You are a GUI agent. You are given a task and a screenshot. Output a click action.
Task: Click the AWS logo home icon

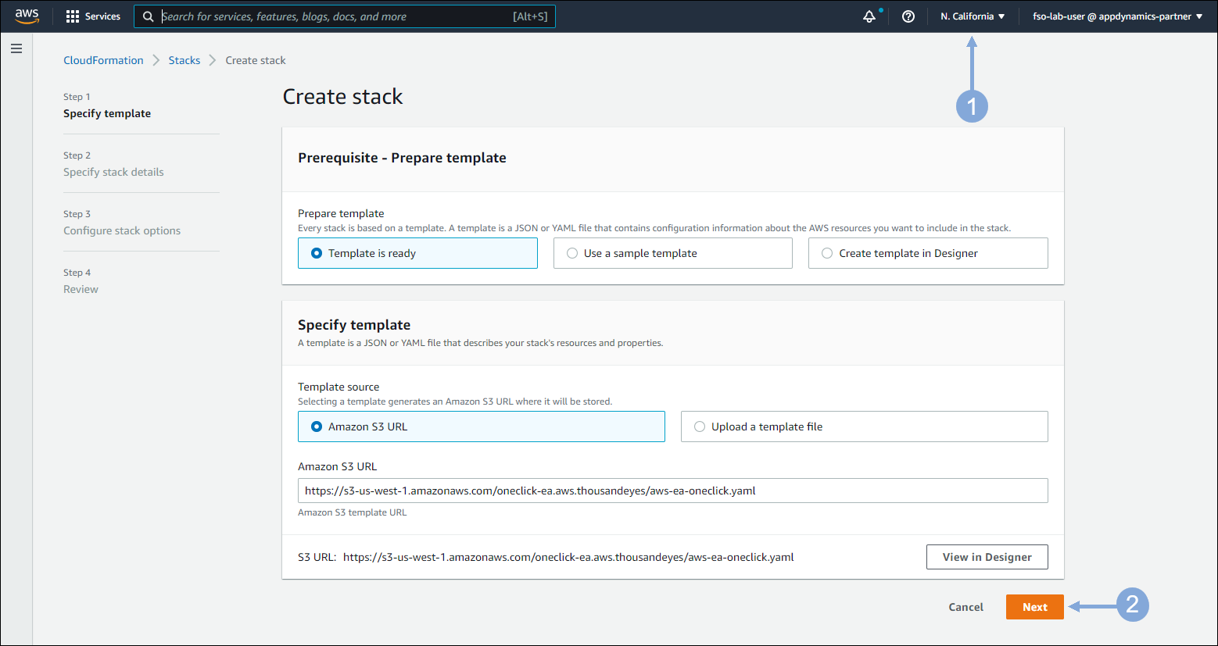tap(27, 16)
